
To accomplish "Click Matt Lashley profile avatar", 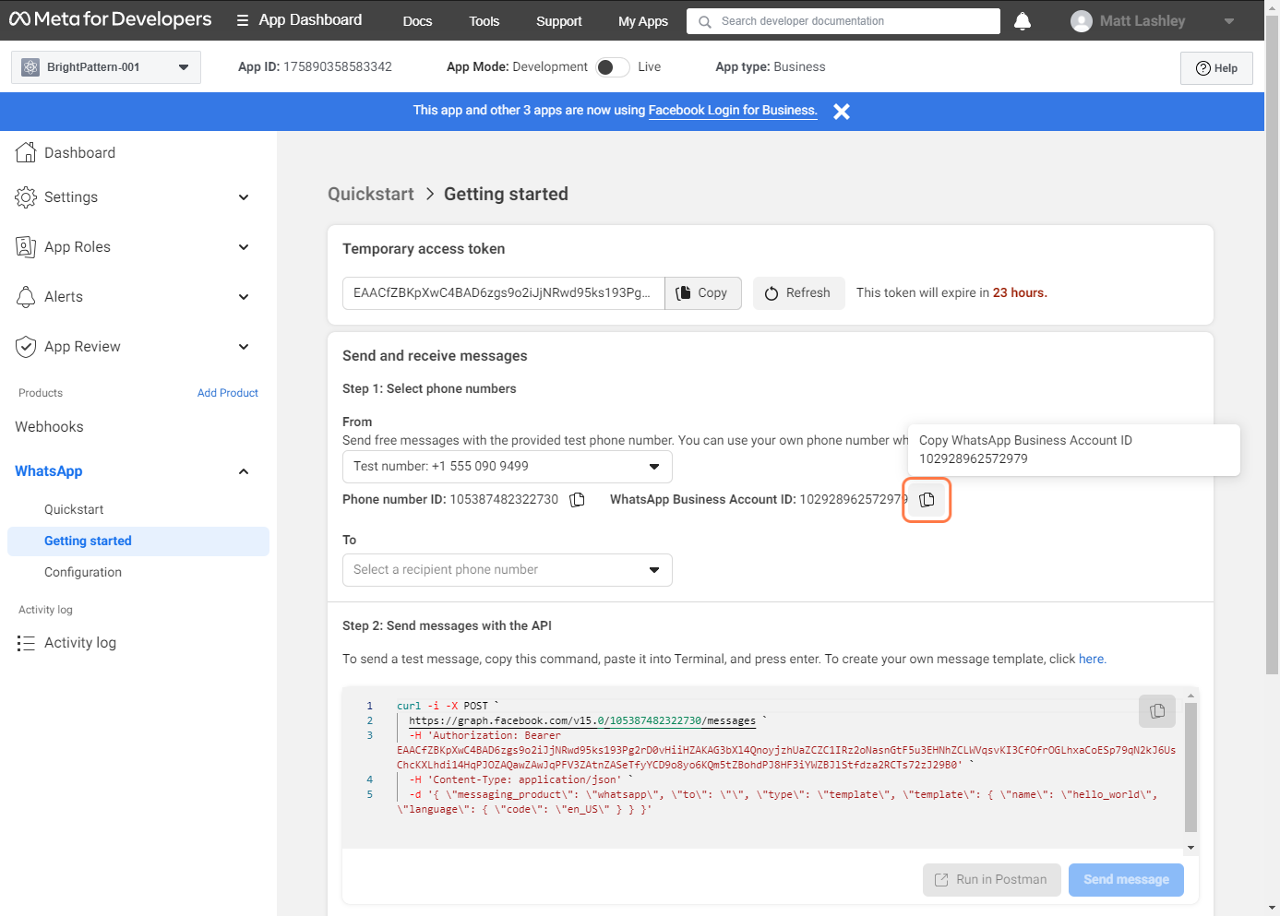I will [x=1082, y=20].
